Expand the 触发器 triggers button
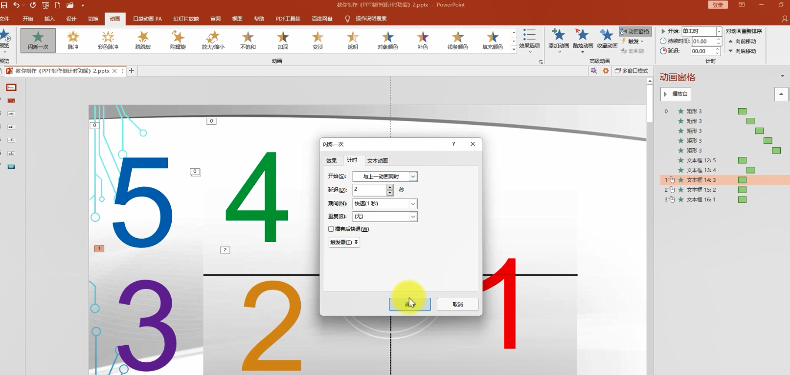Image resolution: width=790 pixels, height=375 pixels. coord(344,242)
